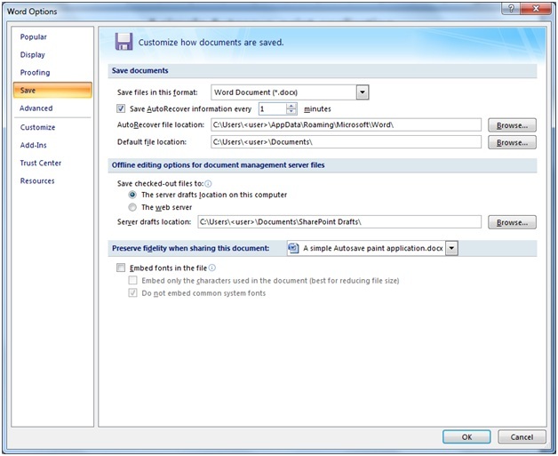Click the 'Save files in this format:' label
Viewport: 558px width, 456px height.
pyautogui.click(x=157, y=92)
